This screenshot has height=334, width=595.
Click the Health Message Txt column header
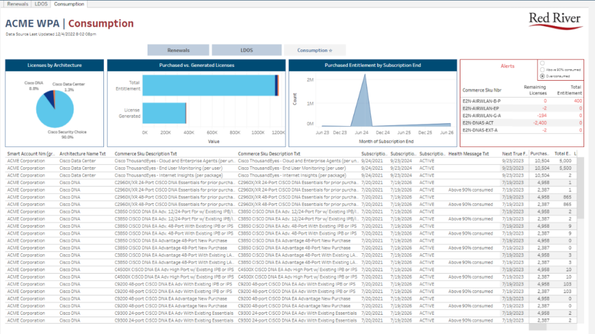point(469,153)
